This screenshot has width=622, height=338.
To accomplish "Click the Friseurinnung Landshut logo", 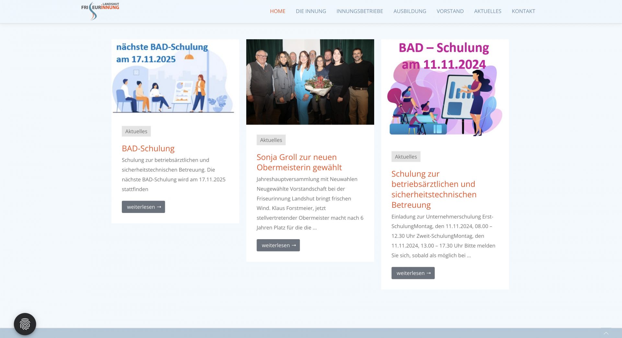I will (x=100, y=11).
